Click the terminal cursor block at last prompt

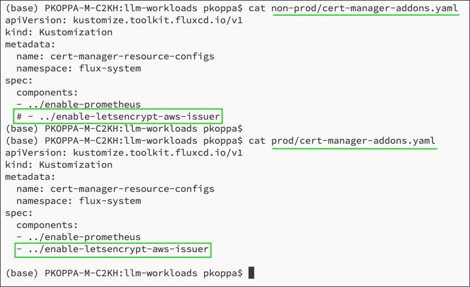(251, 272)
